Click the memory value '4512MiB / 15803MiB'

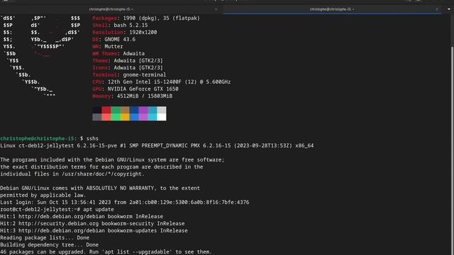point(145,96)
